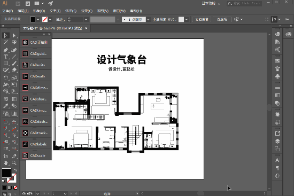Select the Lasso tool

(x=14, y=42)
